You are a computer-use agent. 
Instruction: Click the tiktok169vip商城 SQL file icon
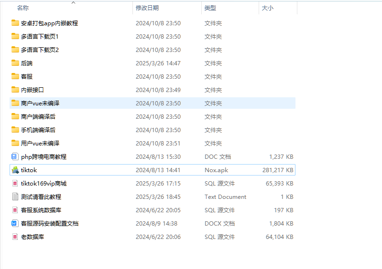pos(15,183)
